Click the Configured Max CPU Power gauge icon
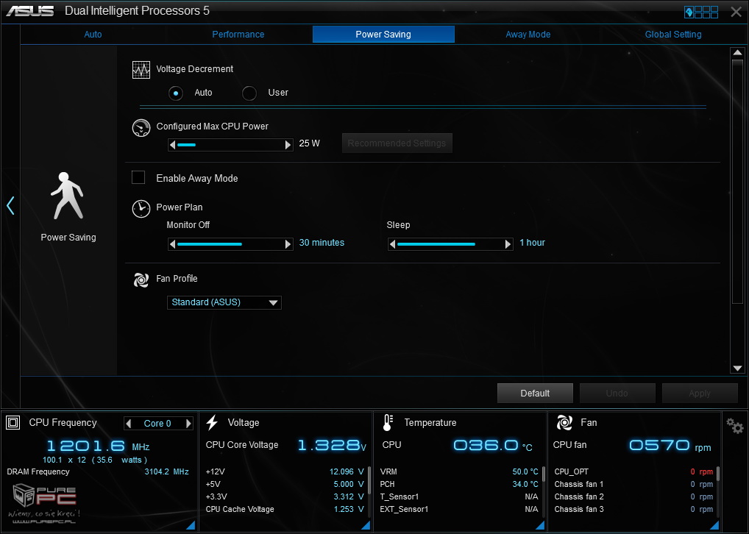Viewport: 749px width, 534px height. click(x=141, y=127)
